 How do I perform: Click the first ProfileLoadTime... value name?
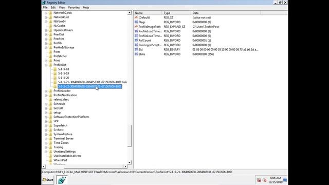coord(150,31)
